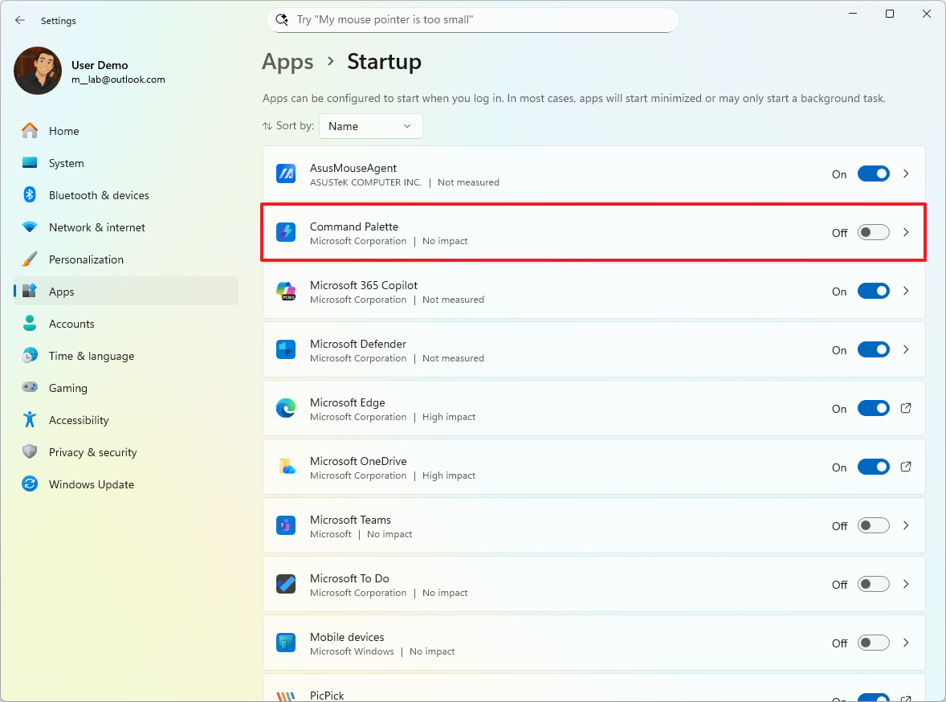Open Bluetooth & devices settings
This screenshot has width=946, height=702.
point(98,195)
